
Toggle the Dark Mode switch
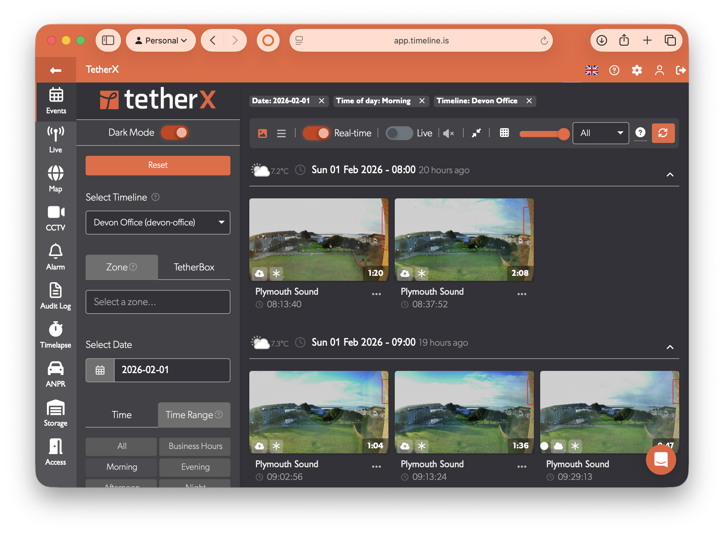(x=174, y=133)
